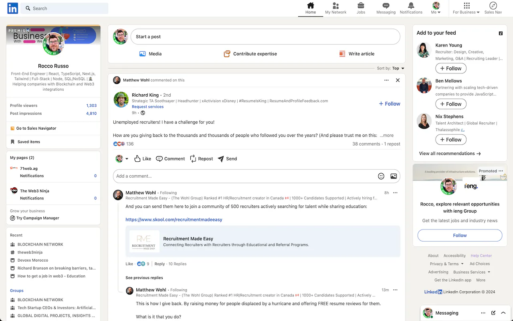Click the Start a post box
Screen dimensions: 513x321
265,37
